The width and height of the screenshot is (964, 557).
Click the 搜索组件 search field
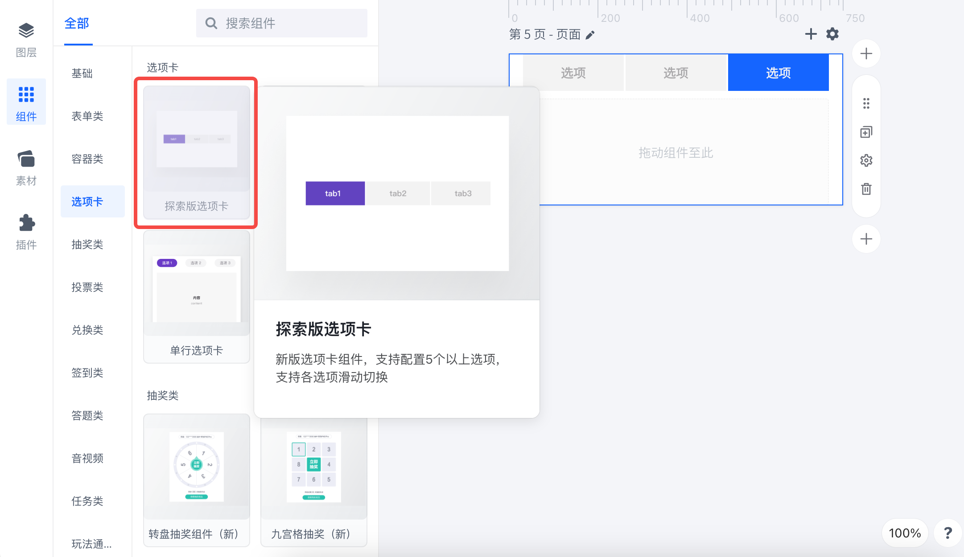pos(282,23)
